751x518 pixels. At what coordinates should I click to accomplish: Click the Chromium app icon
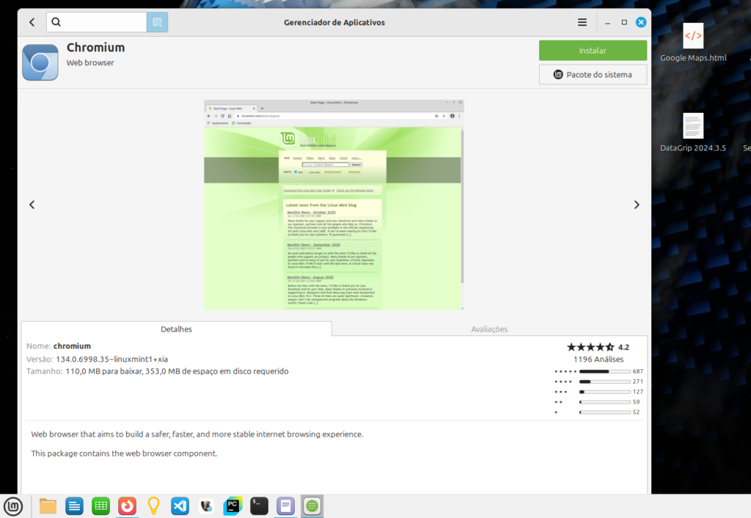(x=40, y=62)
